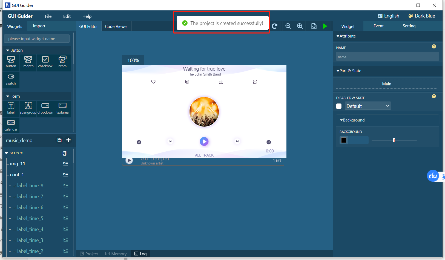Click the redo arrow icon
The height and width of the screenshot is (260, 445).
click(275, 26)
